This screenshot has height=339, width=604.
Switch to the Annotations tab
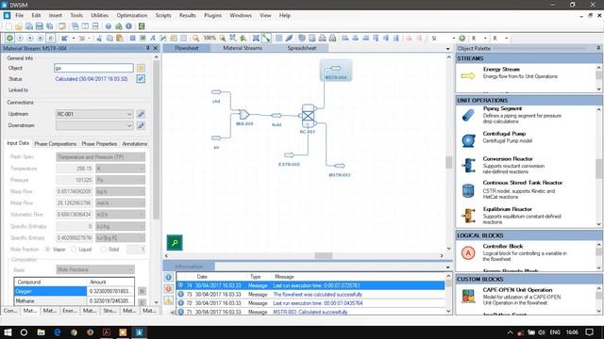134,144
